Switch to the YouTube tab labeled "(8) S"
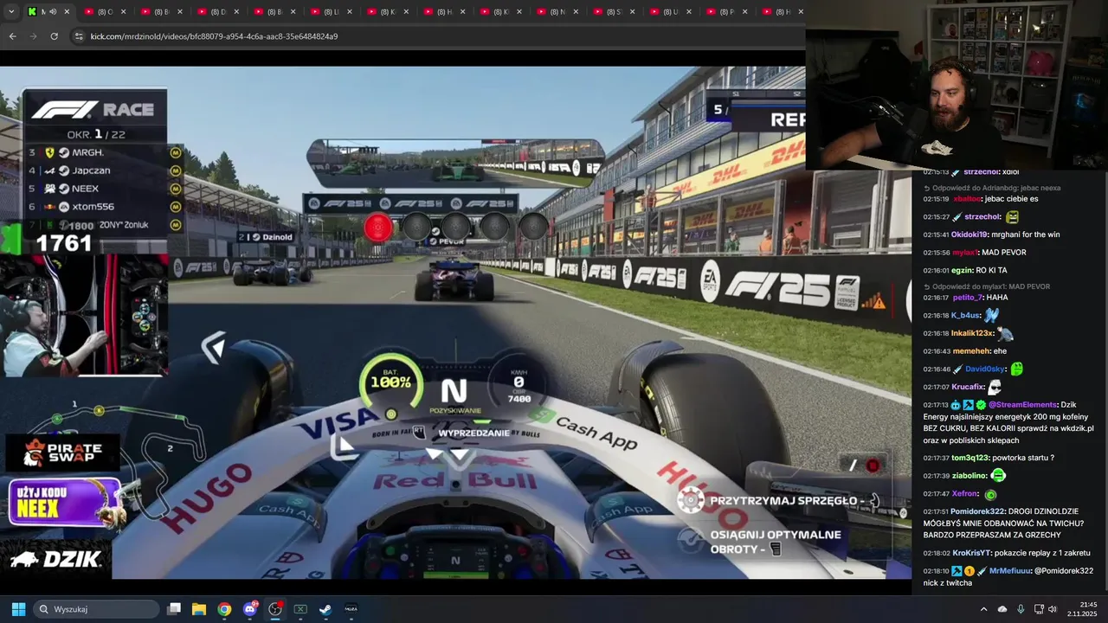The image size is (1108, 623). [x=613, y=11]
